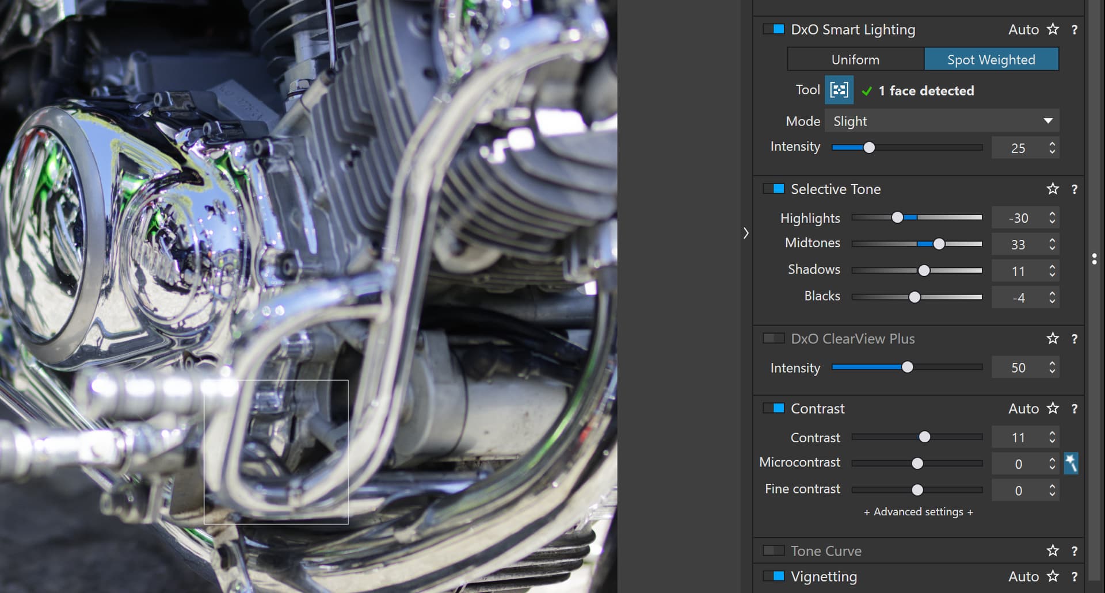Star the Tone Curve panel
The image size is (1105, 593).
[1053, 551]
